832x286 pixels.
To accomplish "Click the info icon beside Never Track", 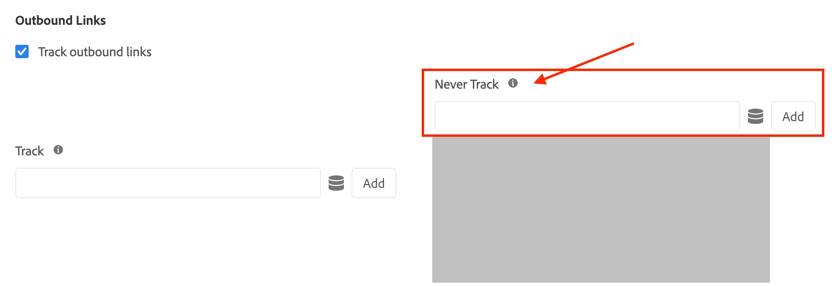I will click(x=513, y=83).
